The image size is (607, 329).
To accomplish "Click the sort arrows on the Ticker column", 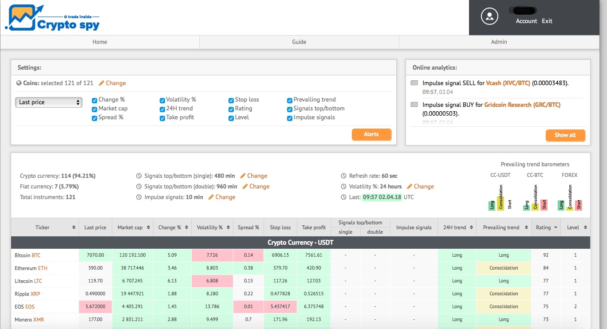I will 73,227.
